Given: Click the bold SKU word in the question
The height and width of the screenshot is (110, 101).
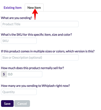Looking at the screenshot, I should pyautogui.click(x=19, y=35).
